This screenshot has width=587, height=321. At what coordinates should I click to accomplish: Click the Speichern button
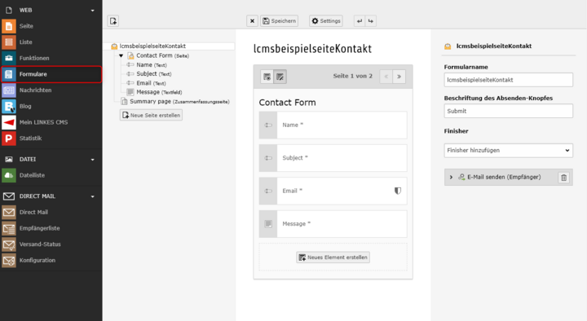pos(280,21)
